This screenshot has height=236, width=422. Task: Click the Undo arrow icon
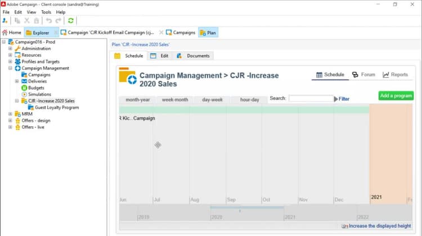[49, 21]
